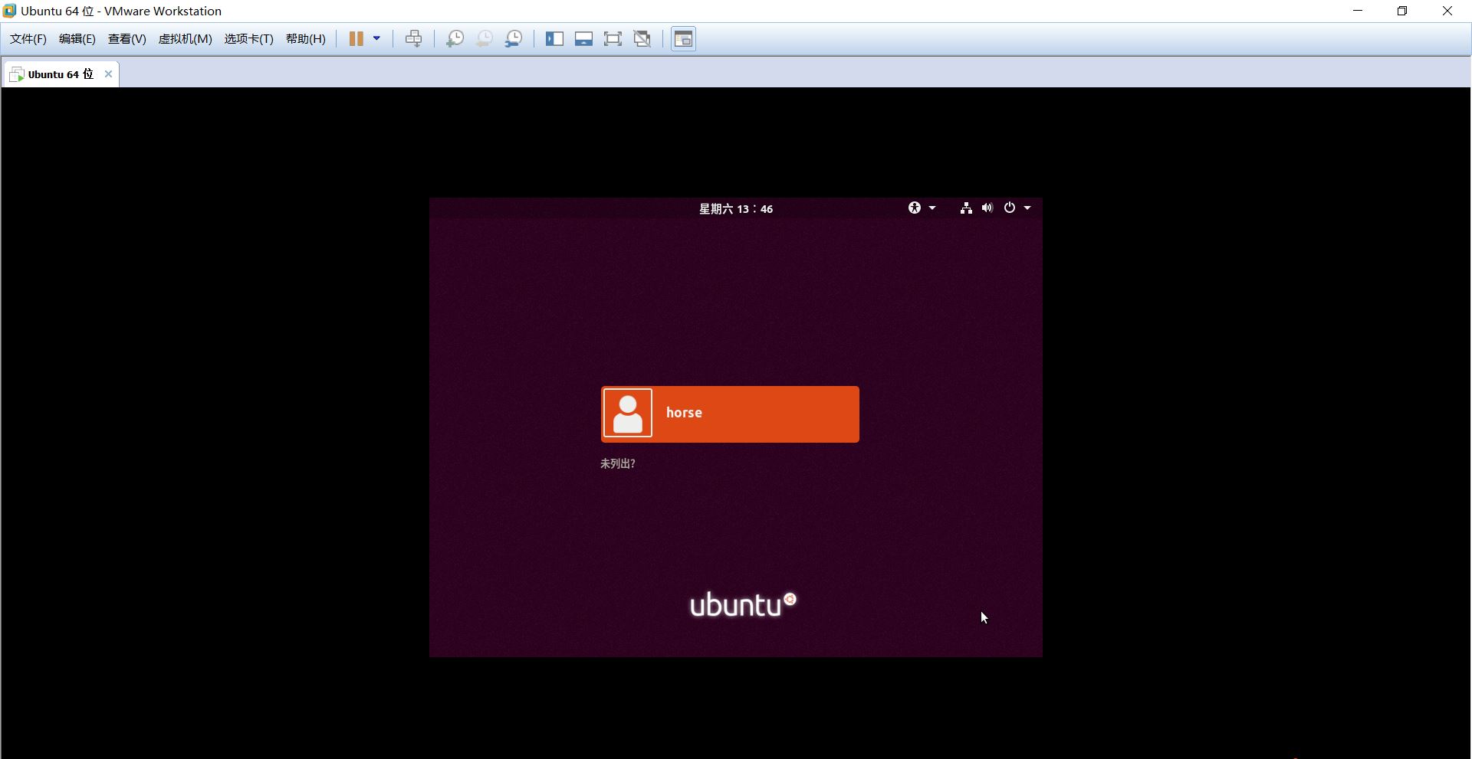Open the snapshot manager

coord(514,38)
